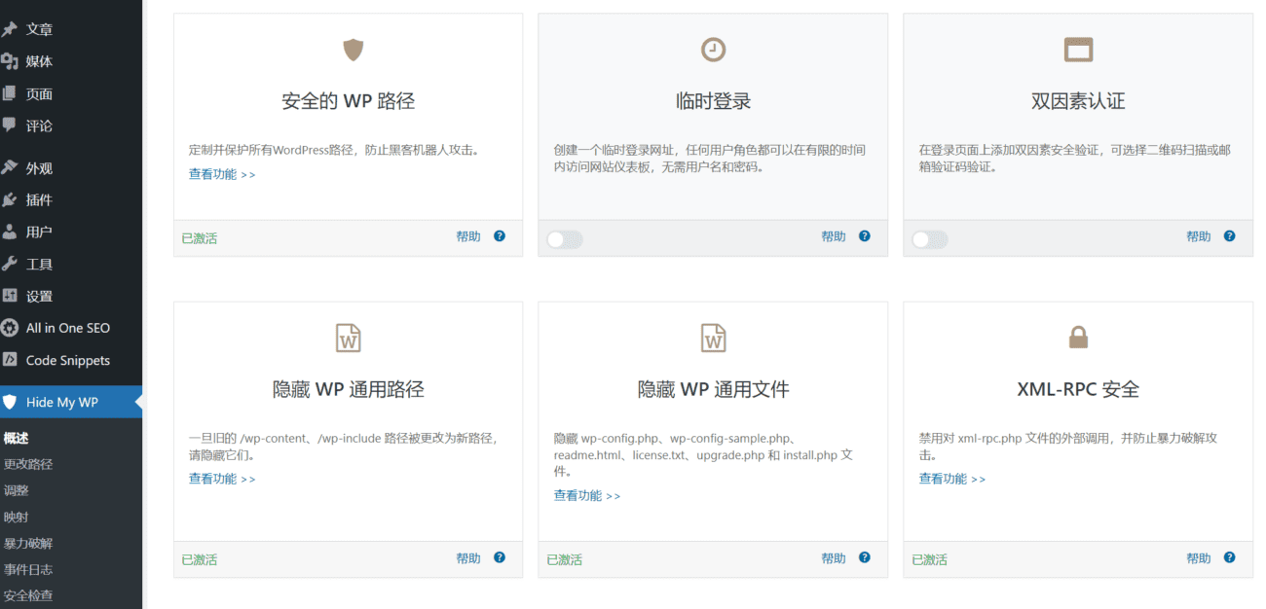Click the clock icon on 临时登录 card
Viewport: 1266px width, 609px height.
click(x=713, y=49)
